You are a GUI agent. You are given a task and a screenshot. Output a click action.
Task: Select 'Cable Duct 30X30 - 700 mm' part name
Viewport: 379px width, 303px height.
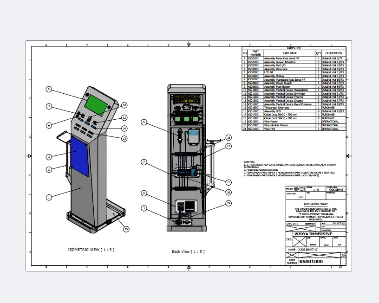(281, 115)
